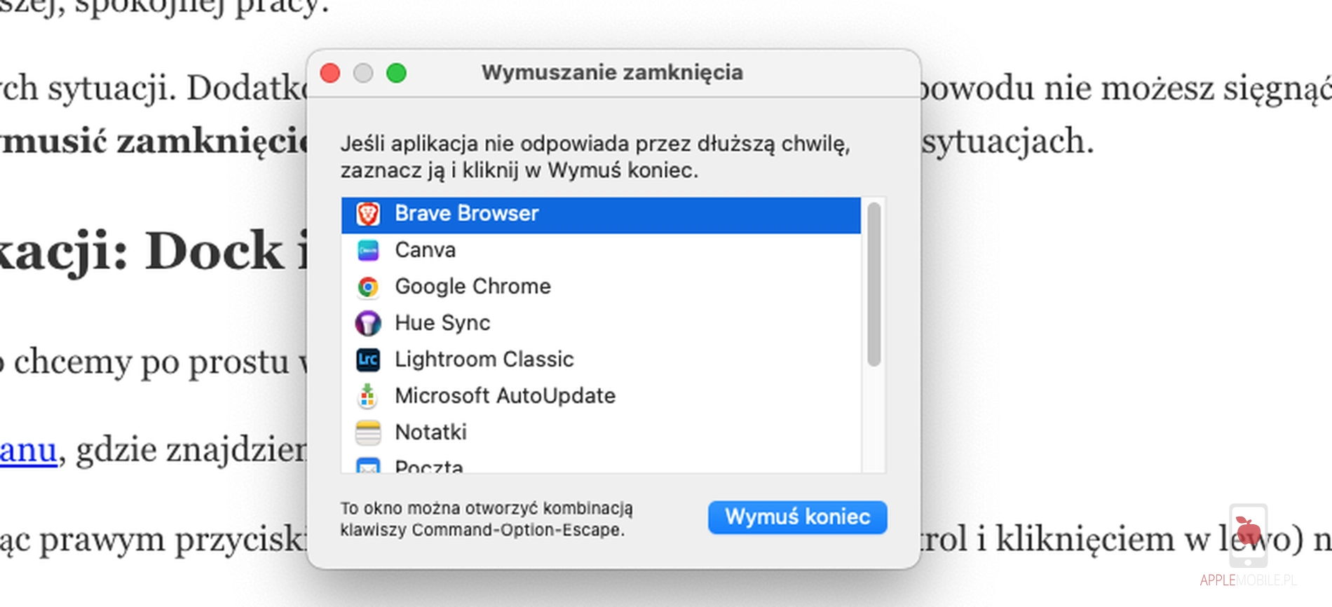Click the Canva app icon
The height and width of the screenshot is (607, 1332).
coord(368,250)
